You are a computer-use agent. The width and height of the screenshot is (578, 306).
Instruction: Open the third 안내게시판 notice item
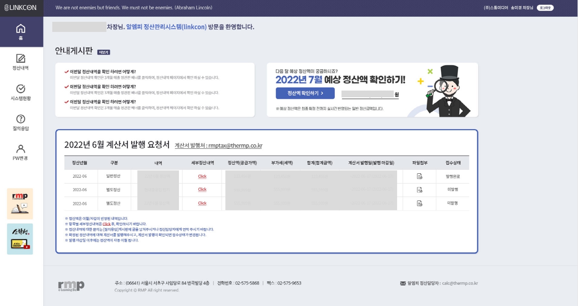(x=103, y=102)
